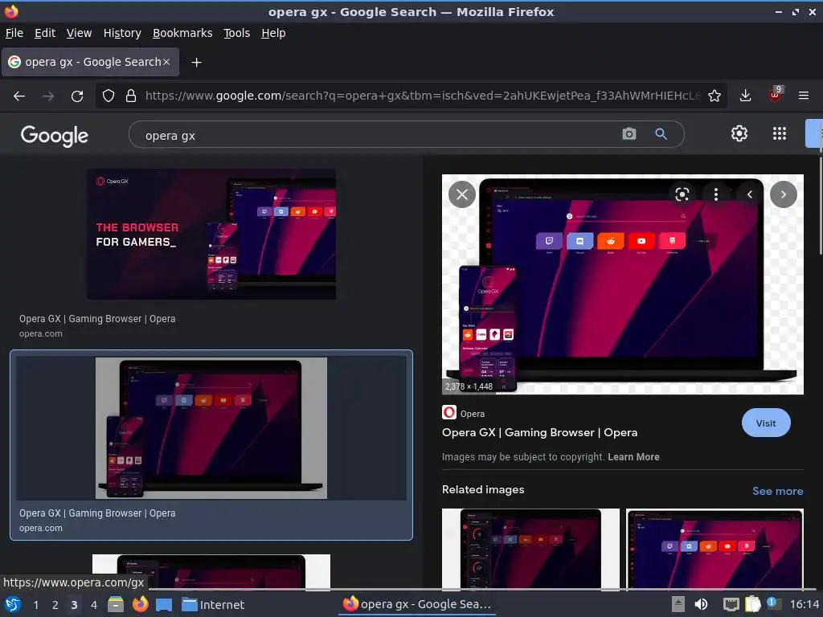Click opera.com under first result
This screenshot has width=823, height=617.
point(40,333)
